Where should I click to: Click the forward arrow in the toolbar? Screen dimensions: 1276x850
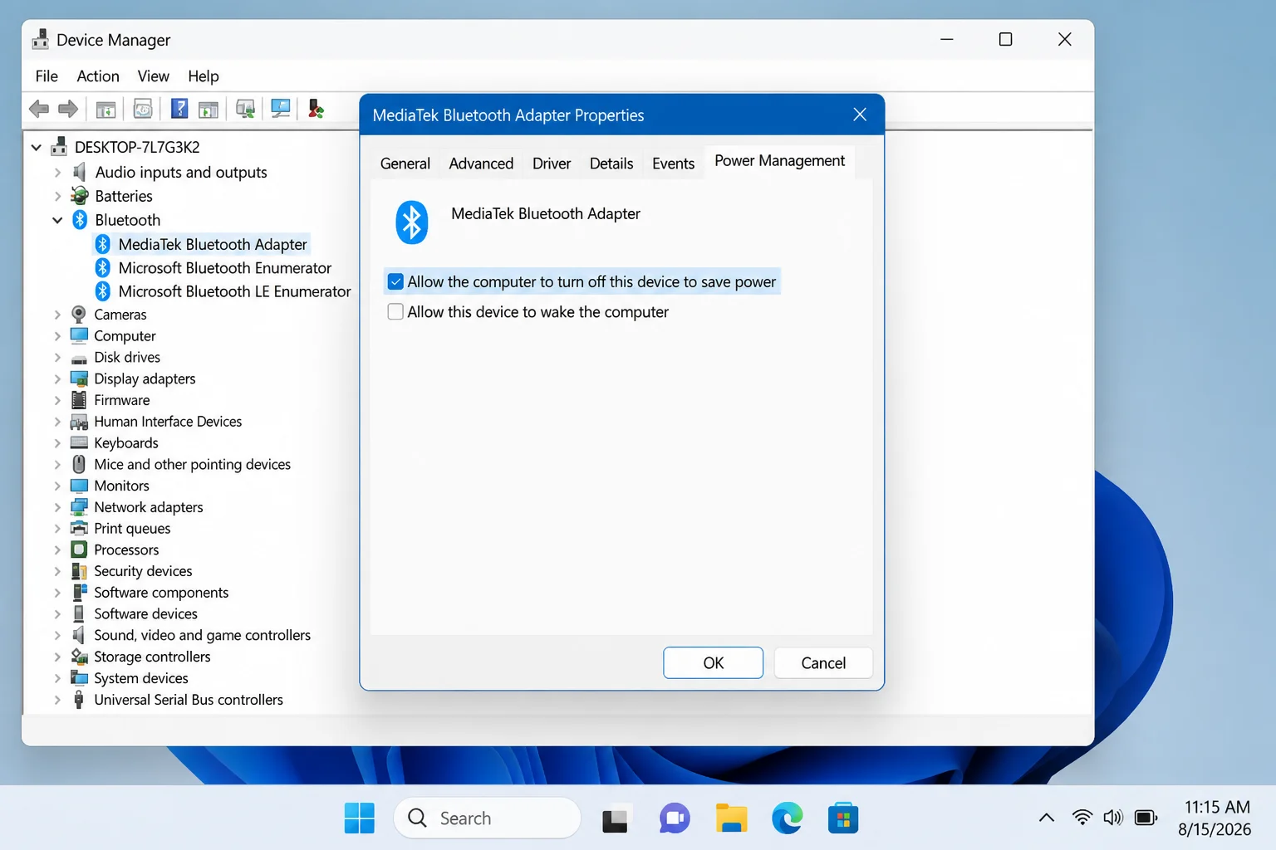[68, 109]
